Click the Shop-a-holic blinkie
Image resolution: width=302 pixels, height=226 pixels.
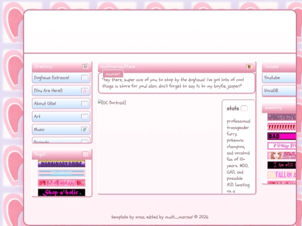[62, 193]
